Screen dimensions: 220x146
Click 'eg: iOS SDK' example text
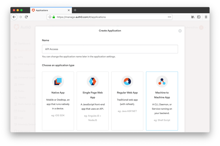pos(58,115)
